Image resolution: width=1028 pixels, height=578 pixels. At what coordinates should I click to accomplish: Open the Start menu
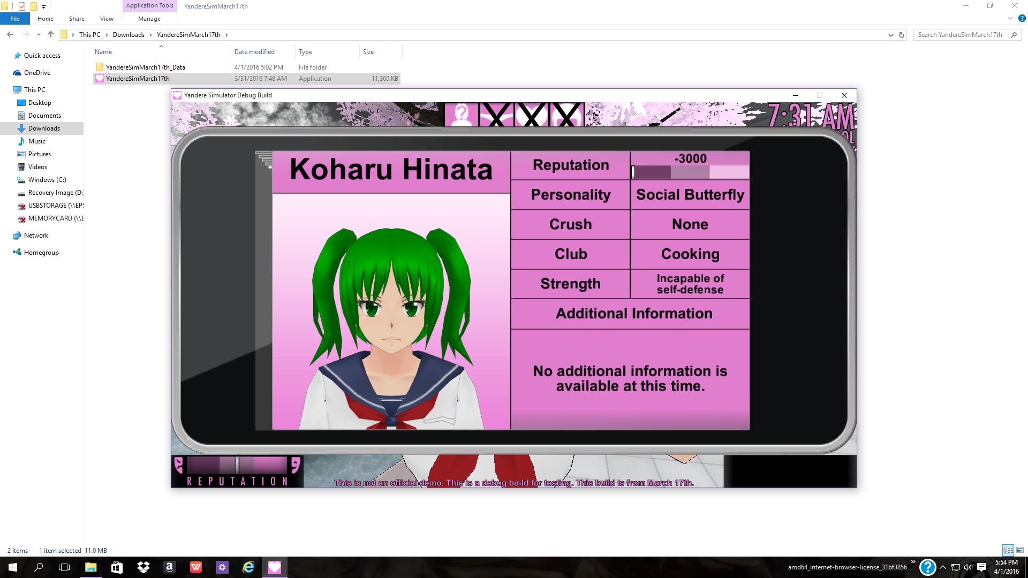click(13, 567)
